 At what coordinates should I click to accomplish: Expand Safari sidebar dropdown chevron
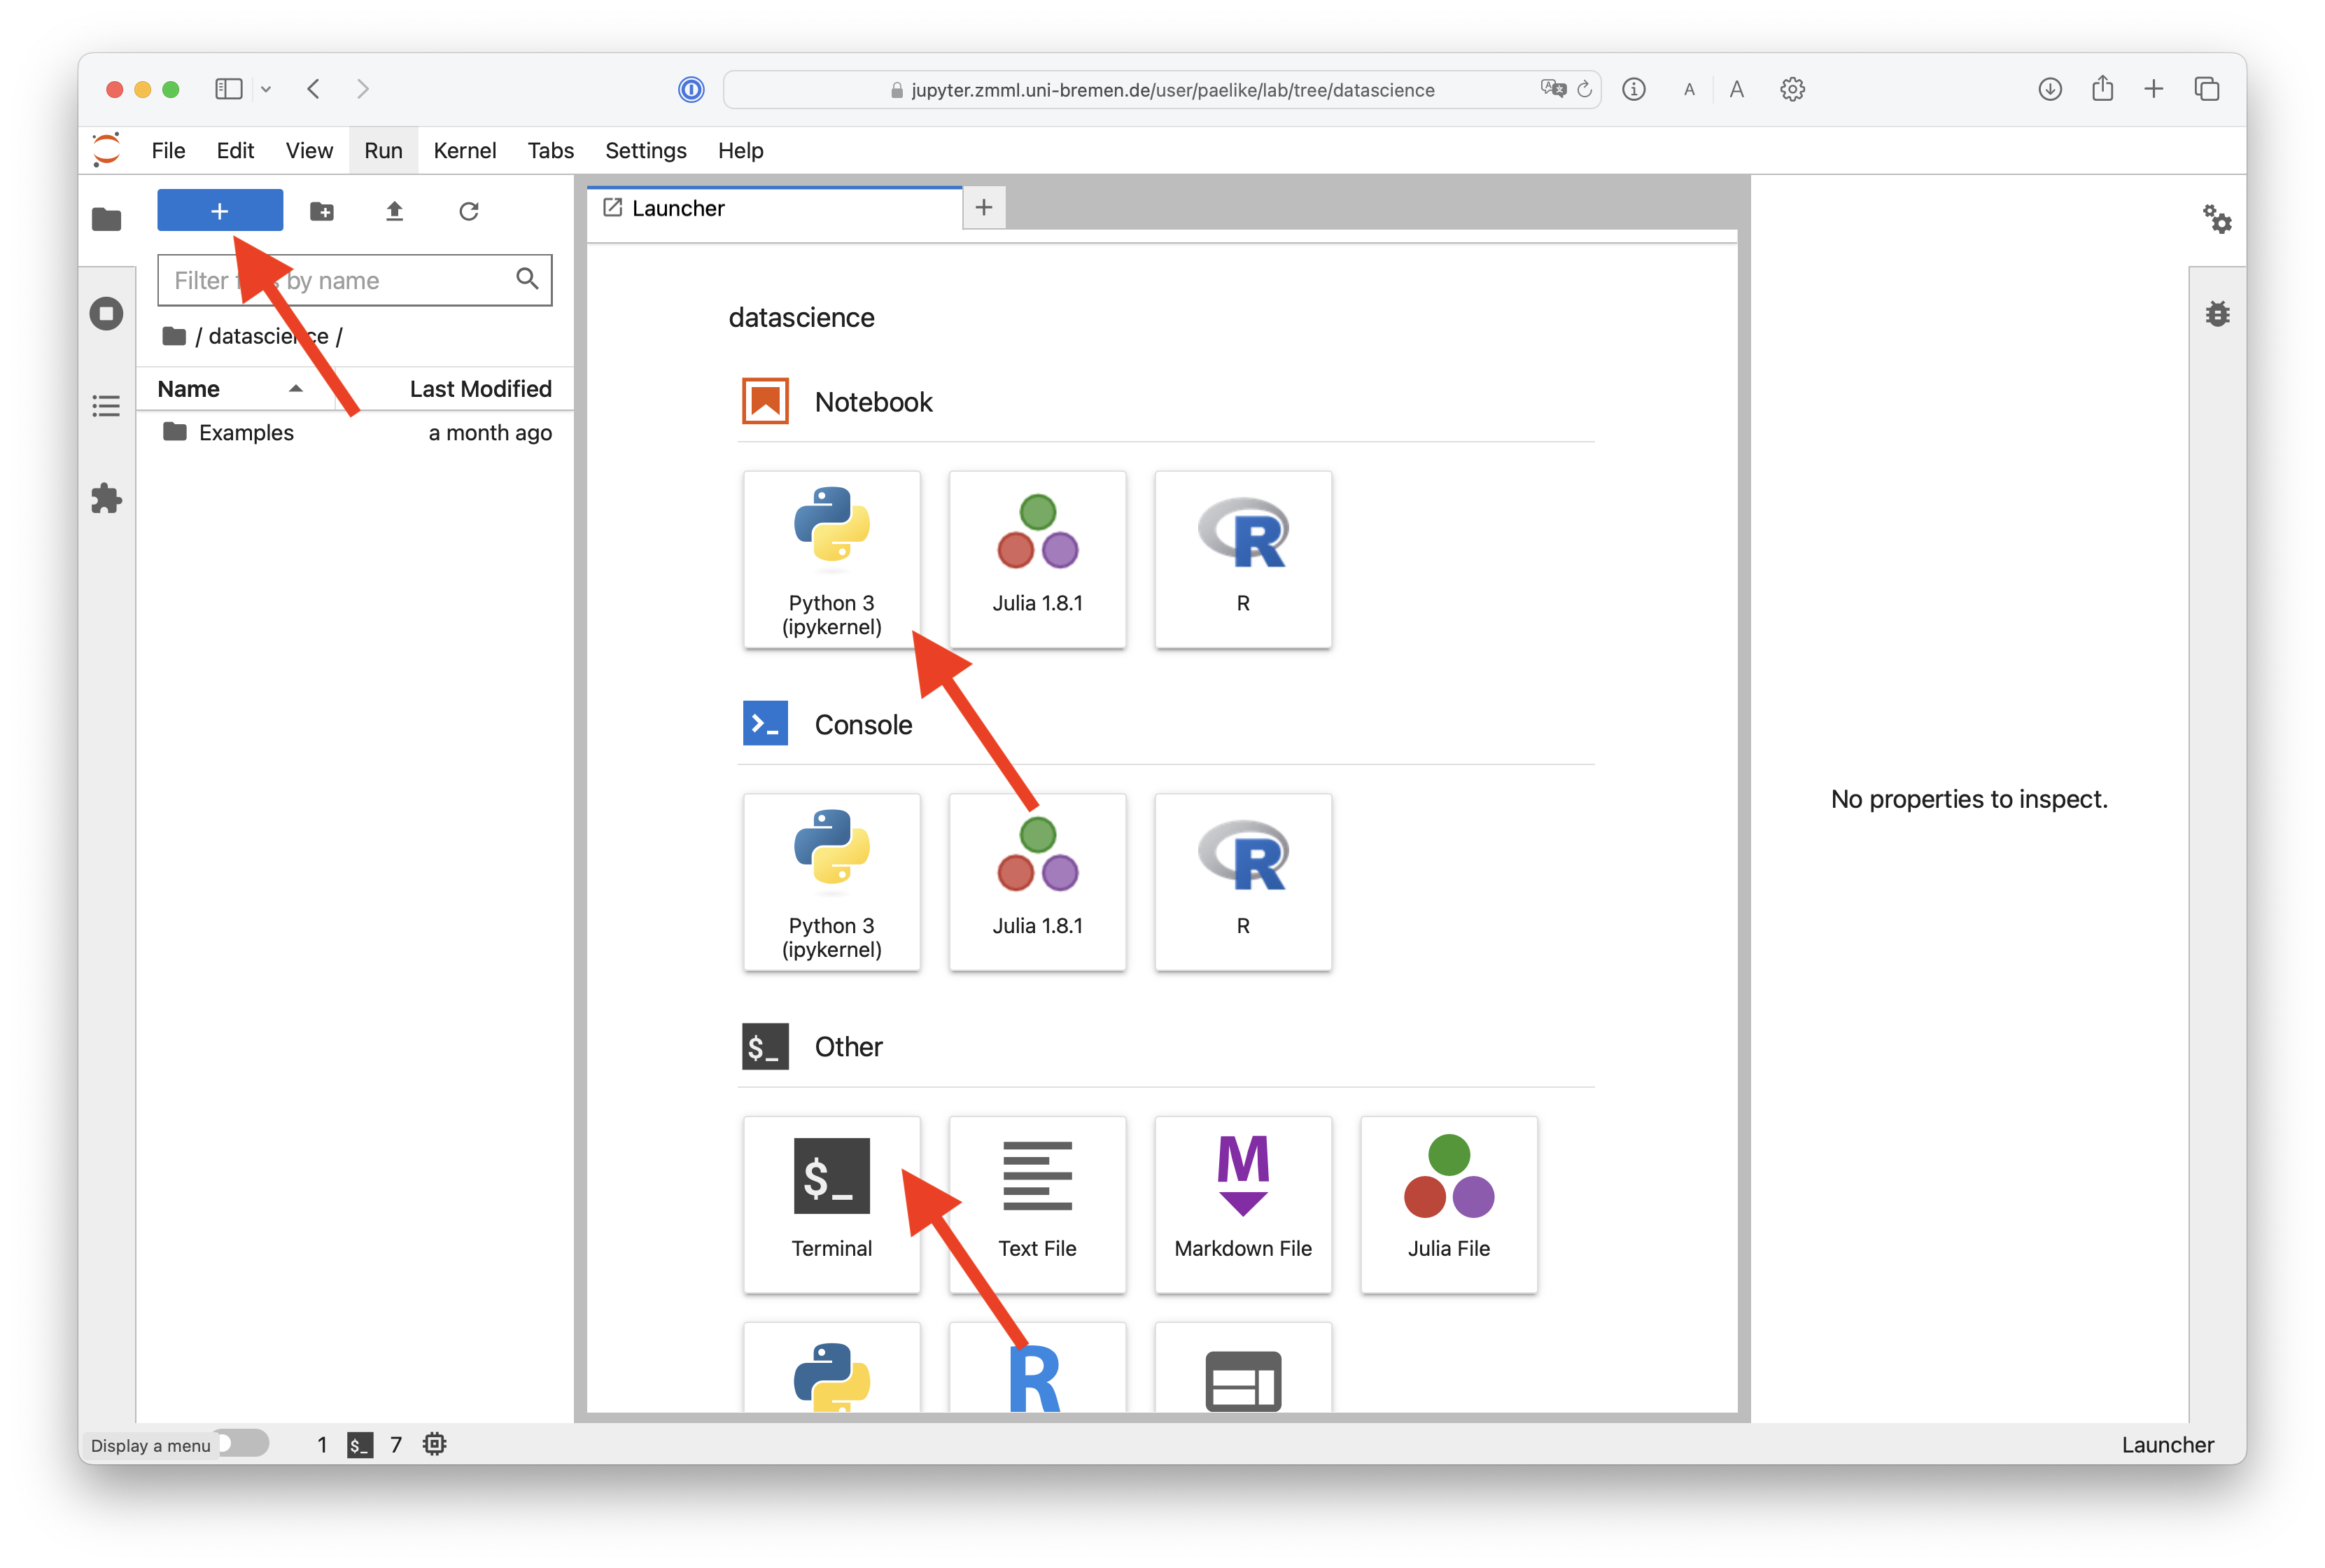coord(266,89)
